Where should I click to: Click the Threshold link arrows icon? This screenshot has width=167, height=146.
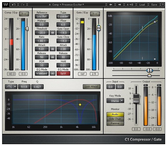point(53,33)
